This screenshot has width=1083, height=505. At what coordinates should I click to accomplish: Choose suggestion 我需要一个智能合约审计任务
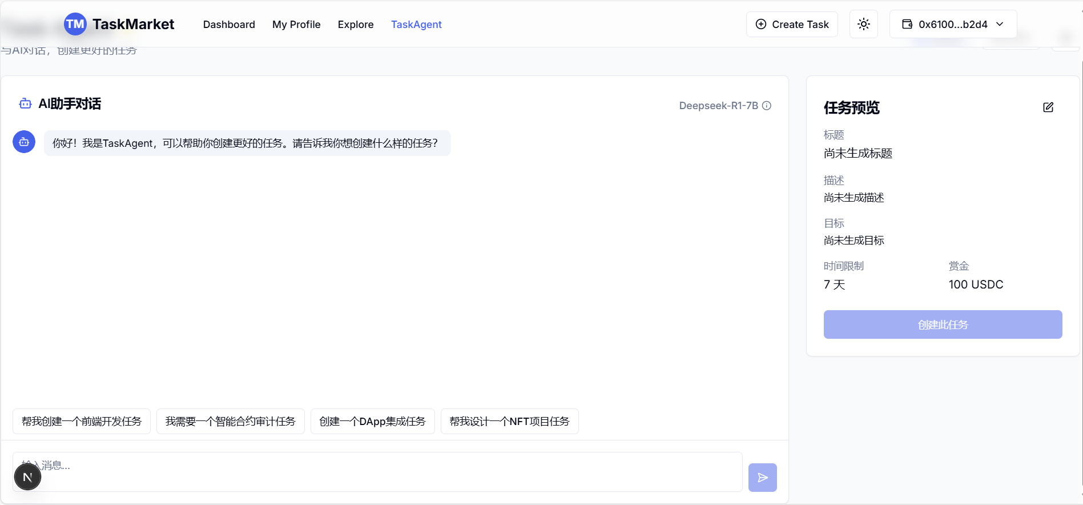point(230,422)
